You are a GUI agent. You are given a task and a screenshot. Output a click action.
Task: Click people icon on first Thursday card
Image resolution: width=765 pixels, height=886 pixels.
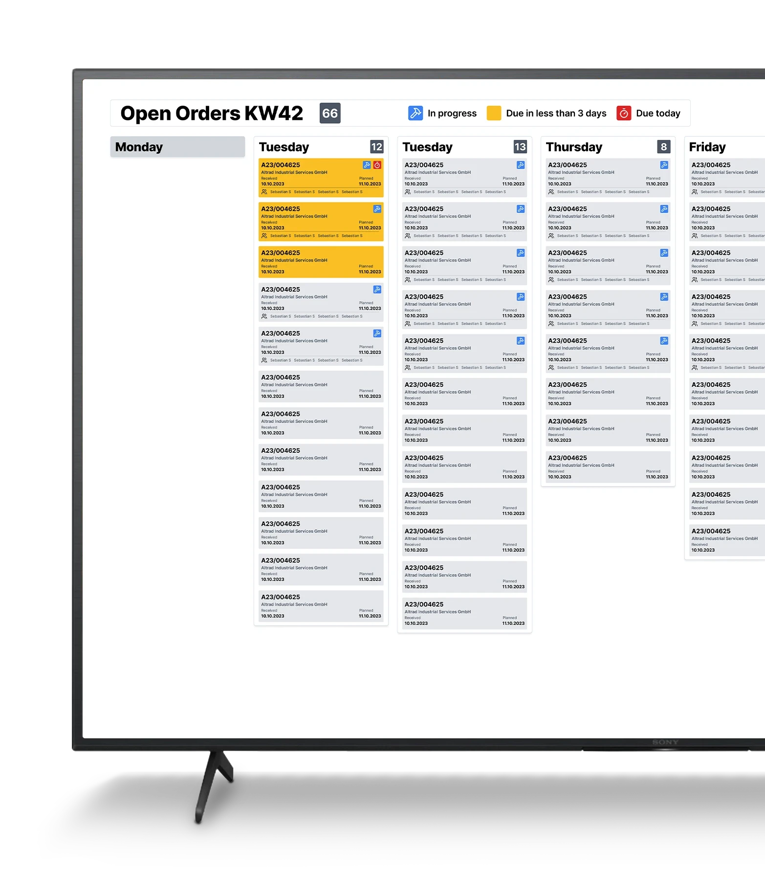(x=551, y=192)
